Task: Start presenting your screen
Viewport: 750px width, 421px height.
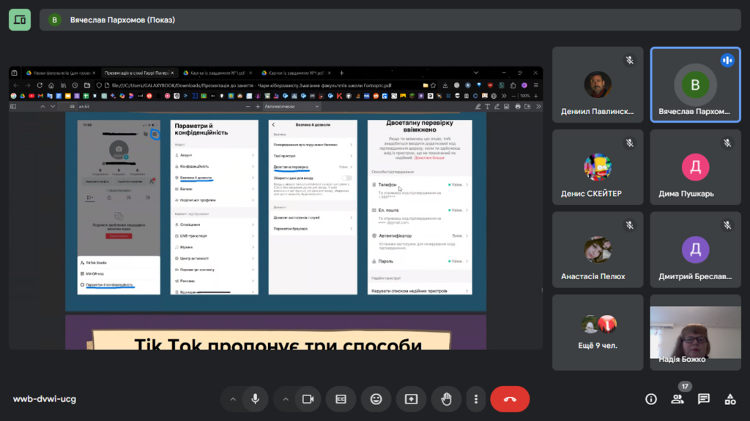Action: pos(412,399)
